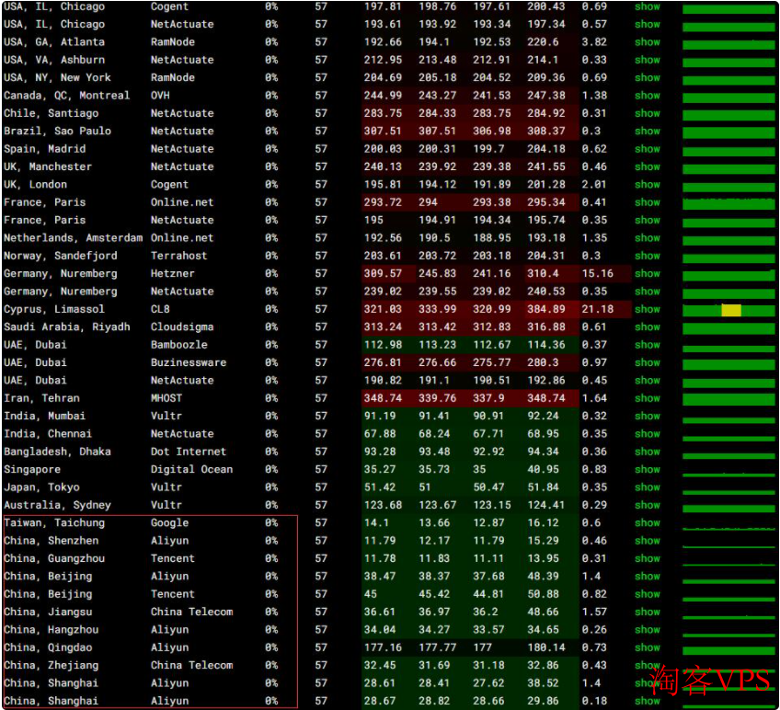Click the "384.89" worst latency value
This screenshot has width=780, height=710.
tap(546, 309)
